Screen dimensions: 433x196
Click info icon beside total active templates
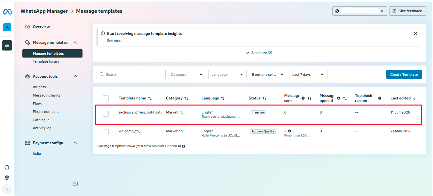pos(184,146)
